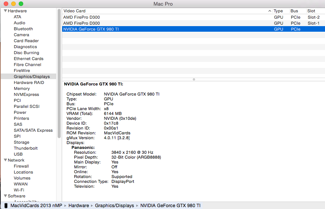Open Ethernet Cards section
Screen dimensions: 325x209
[x=28, y=59]
